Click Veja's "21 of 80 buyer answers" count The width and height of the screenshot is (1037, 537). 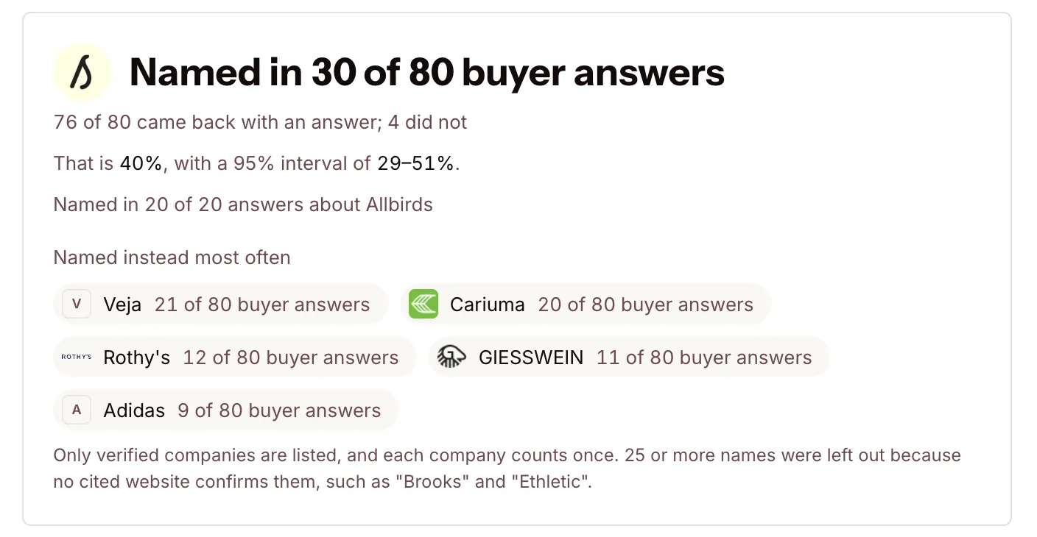[x=262, y=305]
